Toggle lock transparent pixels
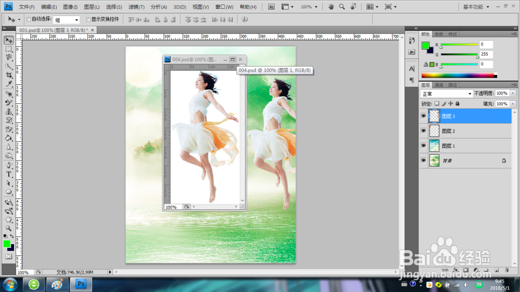 tap(437, 104)
